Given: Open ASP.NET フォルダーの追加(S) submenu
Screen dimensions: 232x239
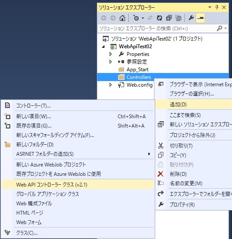Looking at the screenshot, I should pos(78,154).
